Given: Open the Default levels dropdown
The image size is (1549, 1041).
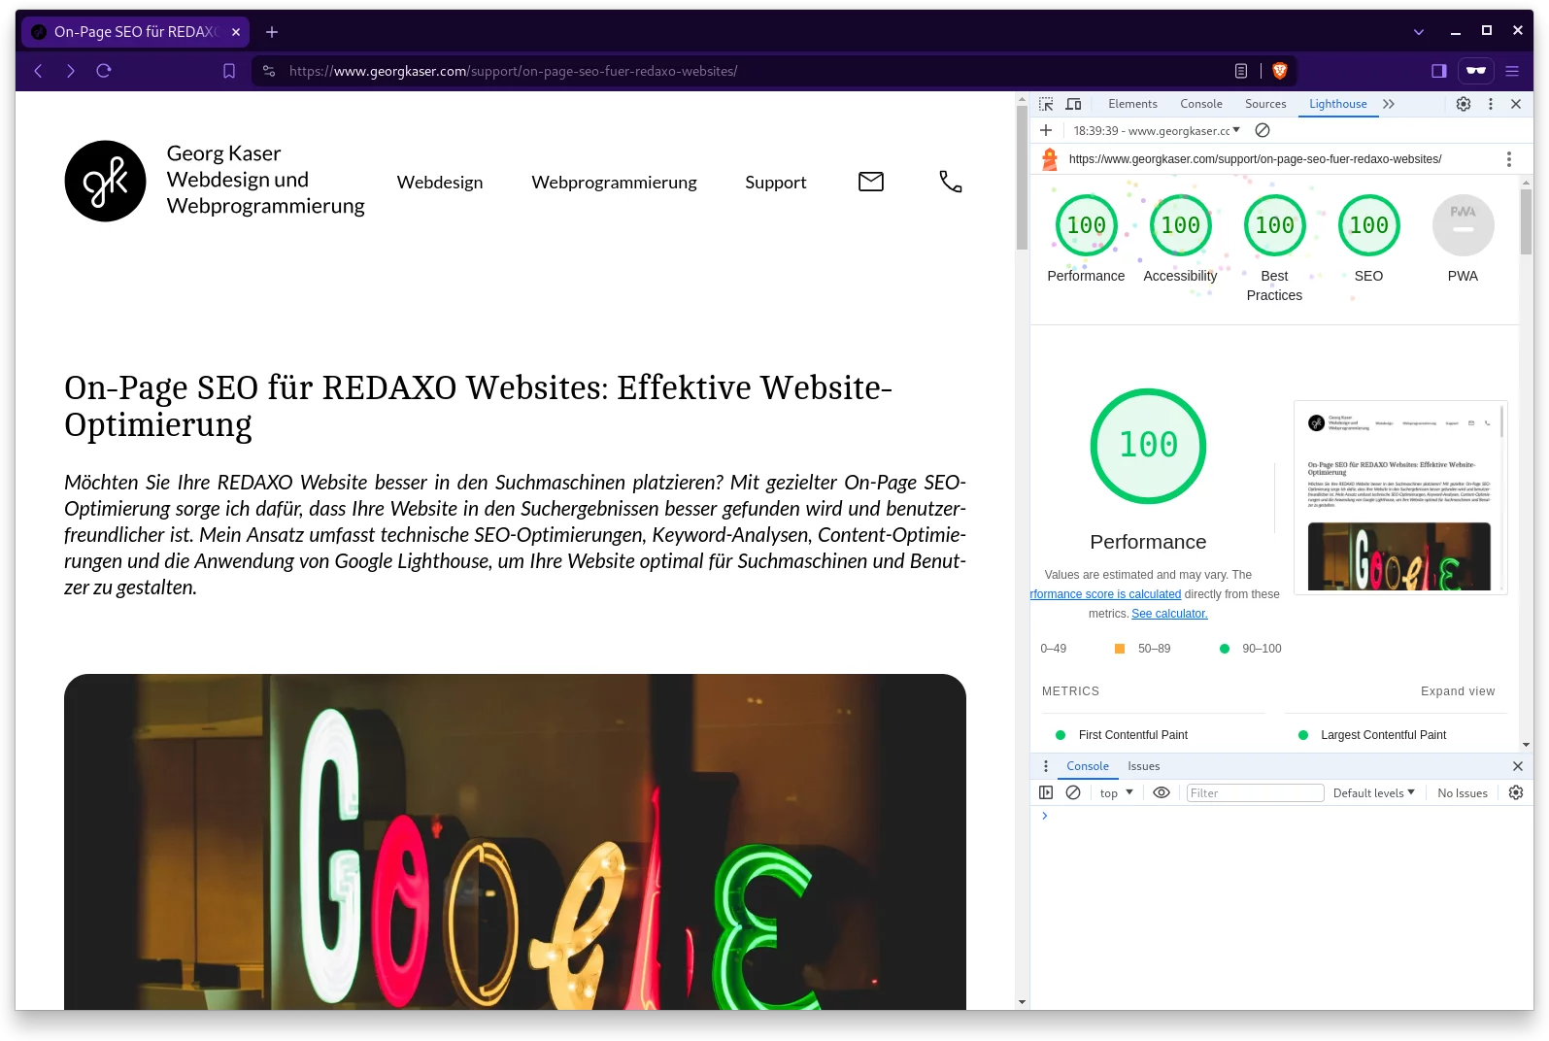Looking at the screenshot, I should click(x=1373, y=792).
